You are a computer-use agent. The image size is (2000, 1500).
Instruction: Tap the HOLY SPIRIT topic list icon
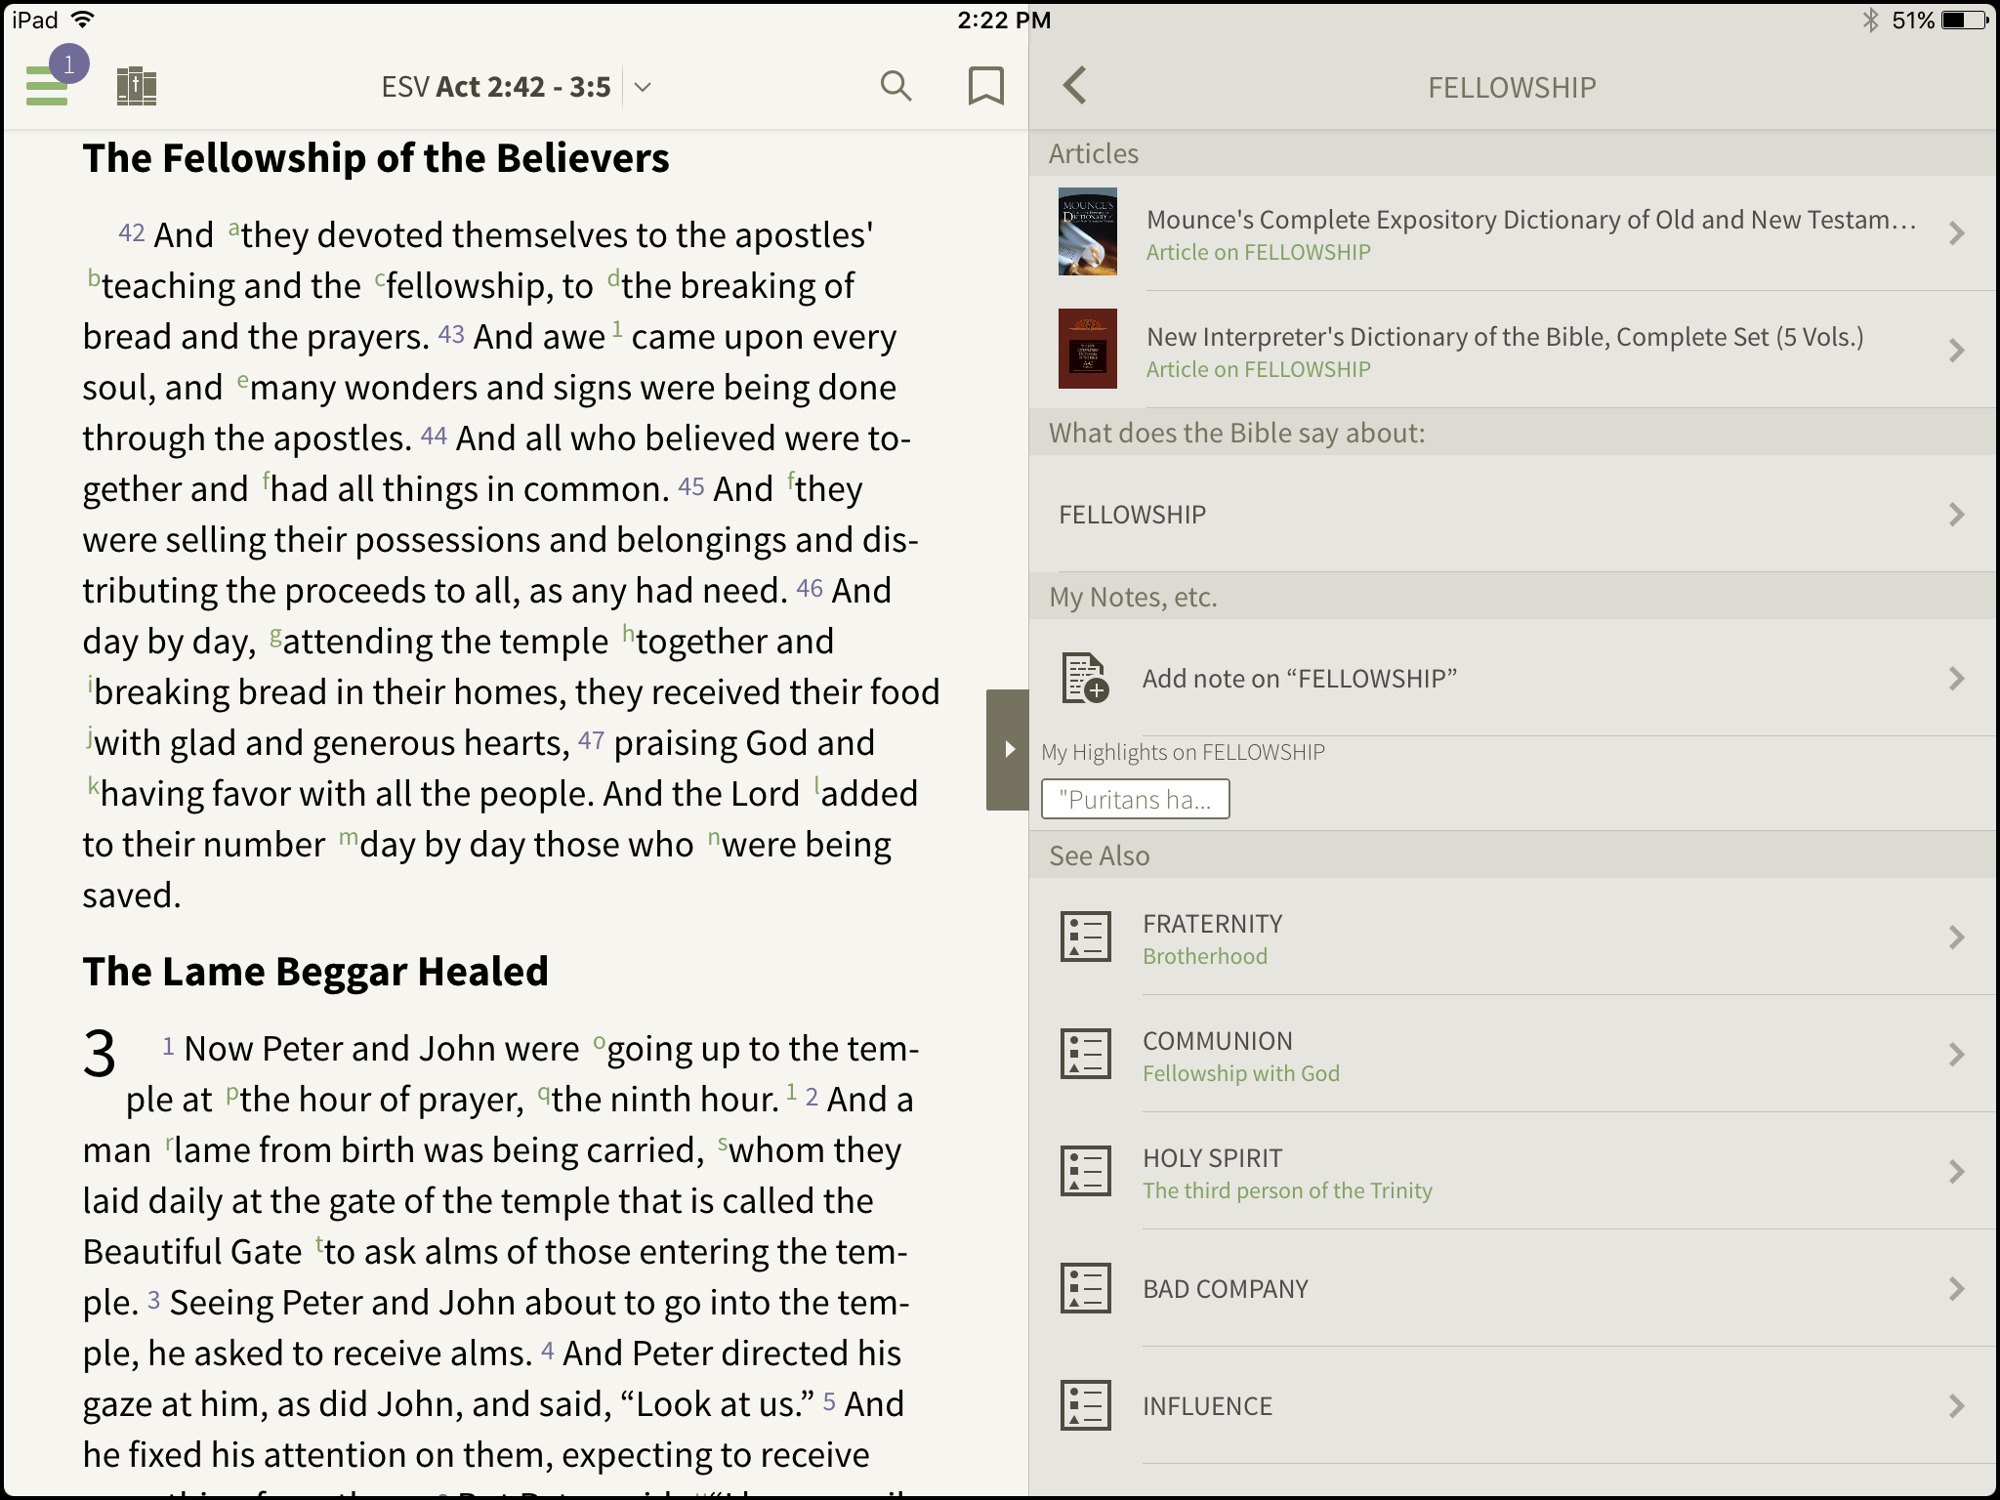(1086, 1171)
